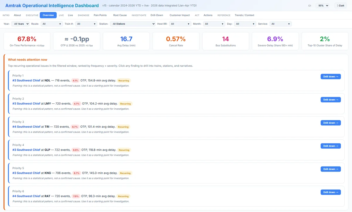Click the 4.1% OTP badge in Priority 1

75,80
